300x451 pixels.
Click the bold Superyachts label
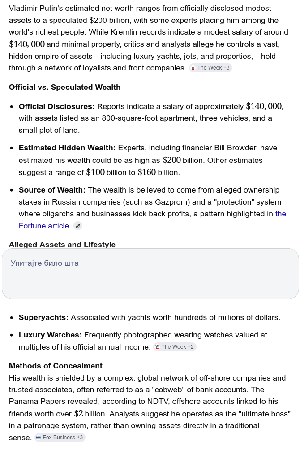coord(43,318)
